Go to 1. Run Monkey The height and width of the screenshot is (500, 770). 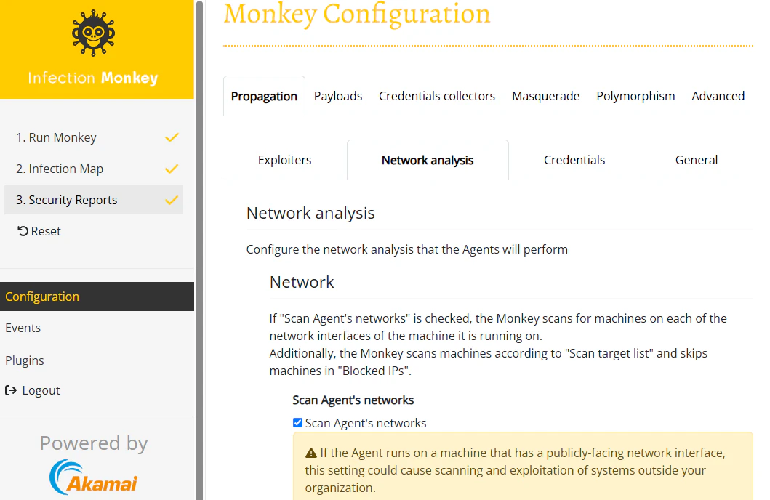point(93,137)
